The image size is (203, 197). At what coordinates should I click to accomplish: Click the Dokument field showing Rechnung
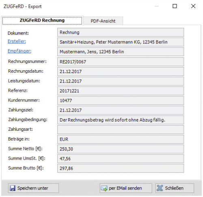click(x=121, y=32)
